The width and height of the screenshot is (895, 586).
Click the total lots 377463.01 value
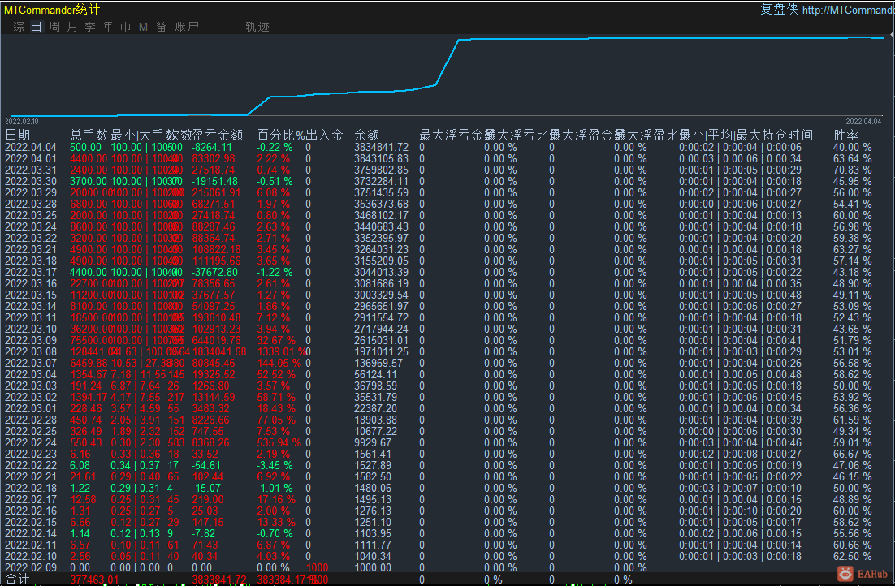pos(95,580)
